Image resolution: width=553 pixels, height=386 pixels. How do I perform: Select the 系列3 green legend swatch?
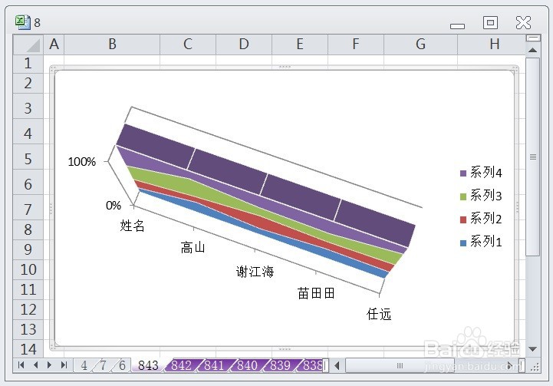tap(463, 196)
